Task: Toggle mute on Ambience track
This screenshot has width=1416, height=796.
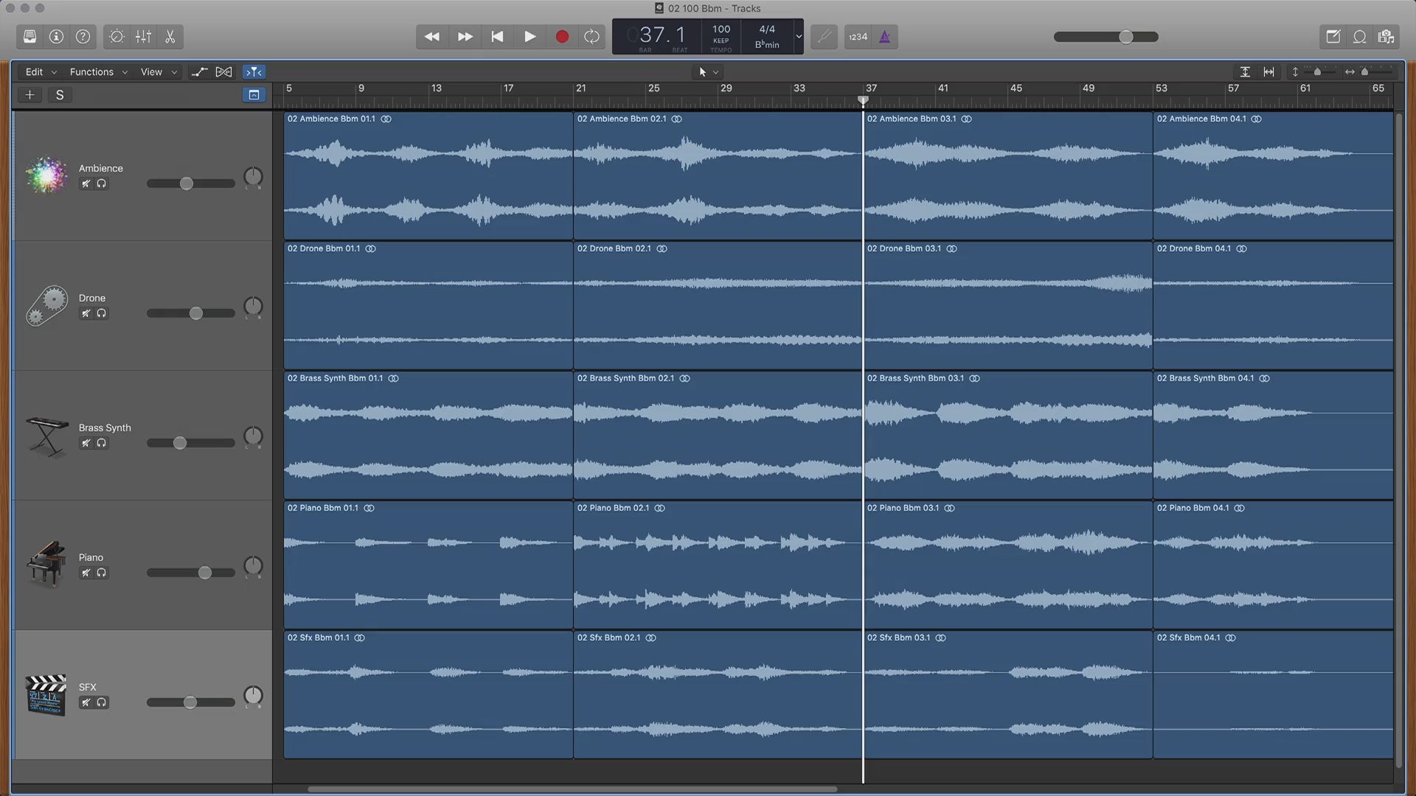Action: [85, 184]
